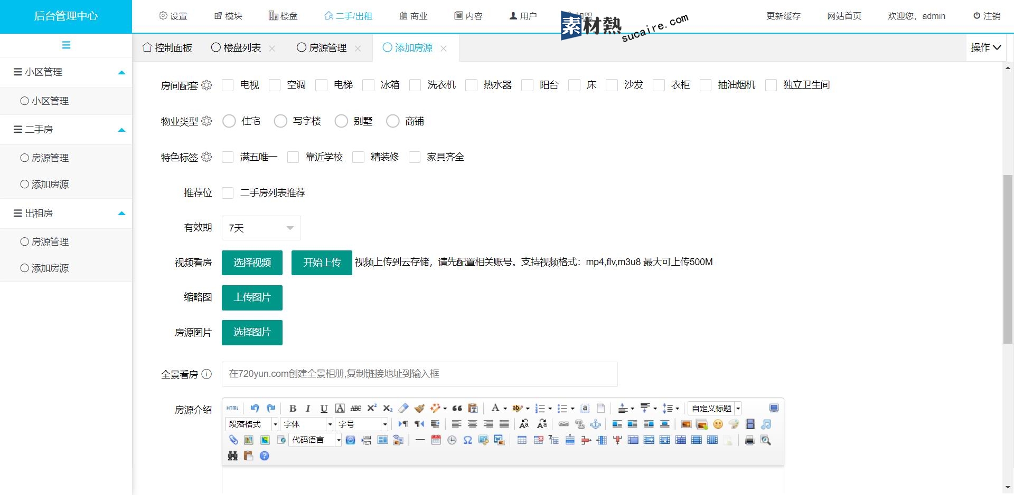Check the 独立卫生间 checkbox

pyautogui.click(x=771, y=85)
